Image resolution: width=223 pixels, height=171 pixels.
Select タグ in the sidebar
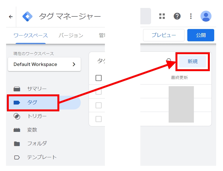(44, 102)
